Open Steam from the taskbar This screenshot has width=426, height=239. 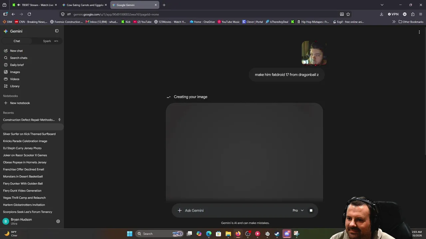(277, 234)
